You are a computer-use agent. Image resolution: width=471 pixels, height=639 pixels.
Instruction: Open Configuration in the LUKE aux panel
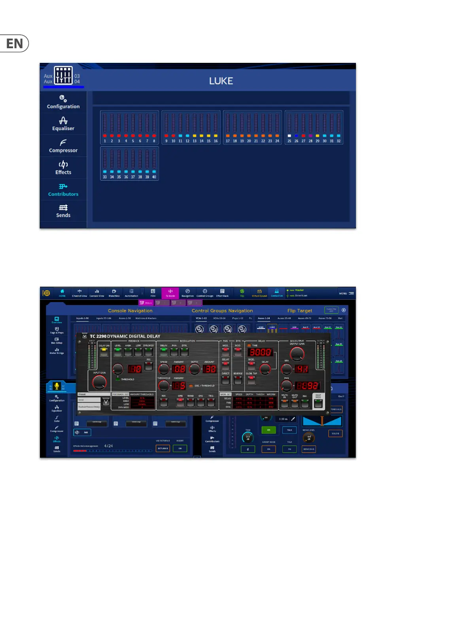point(63,102)
